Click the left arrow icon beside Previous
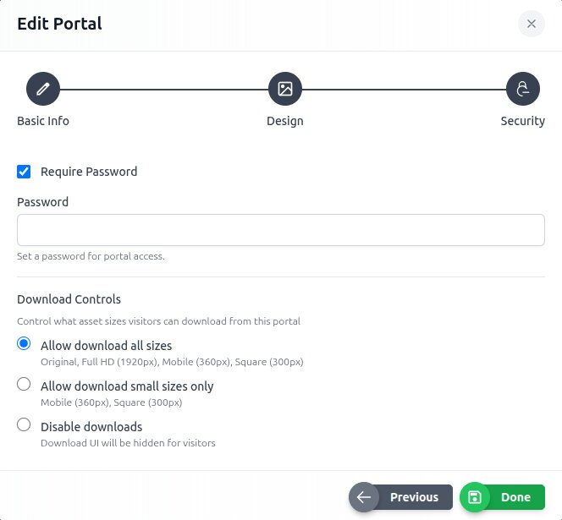This screenshot has width=562, height=520. pos(364,497)
